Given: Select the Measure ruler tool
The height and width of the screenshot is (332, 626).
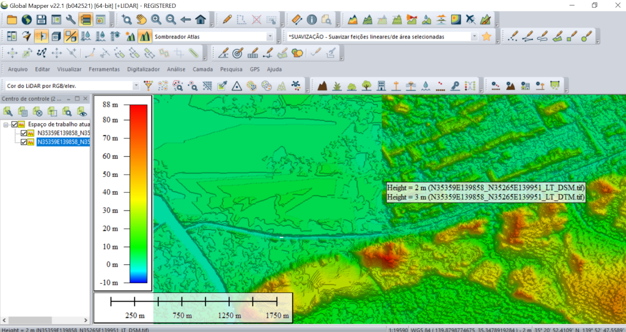Looking at the screenshot, I should [295, 20].
